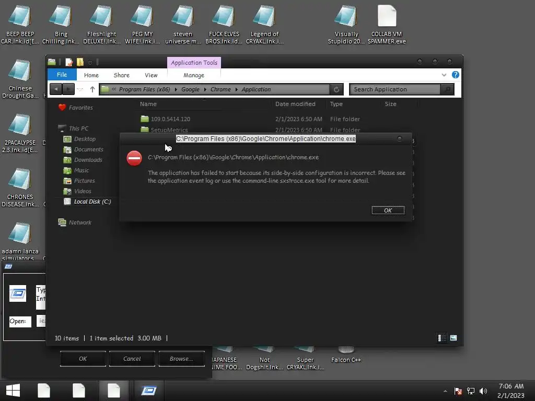Expand the breadcrumb arrow after Chrome
Image resolution: width=535 pixels, height=401 pixels.
(236, 89)
